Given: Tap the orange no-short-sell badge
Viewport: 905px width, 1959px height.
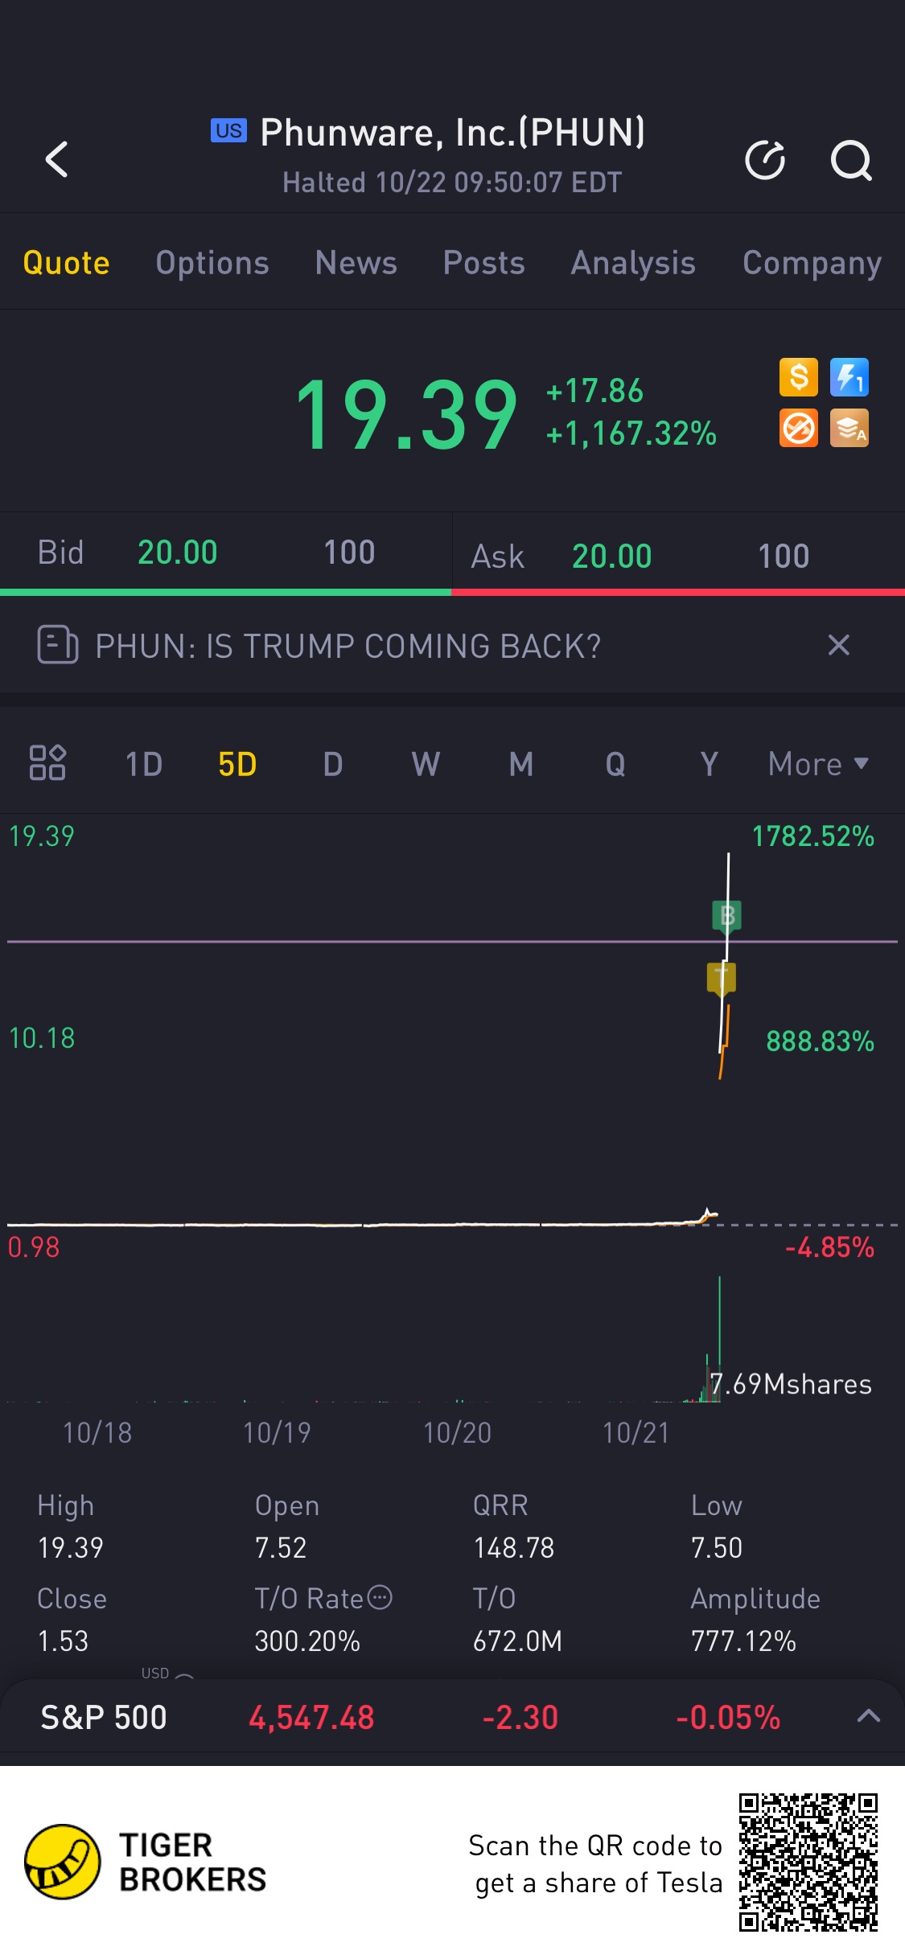Looking at the screenshot, I should [x=799, y=428].
